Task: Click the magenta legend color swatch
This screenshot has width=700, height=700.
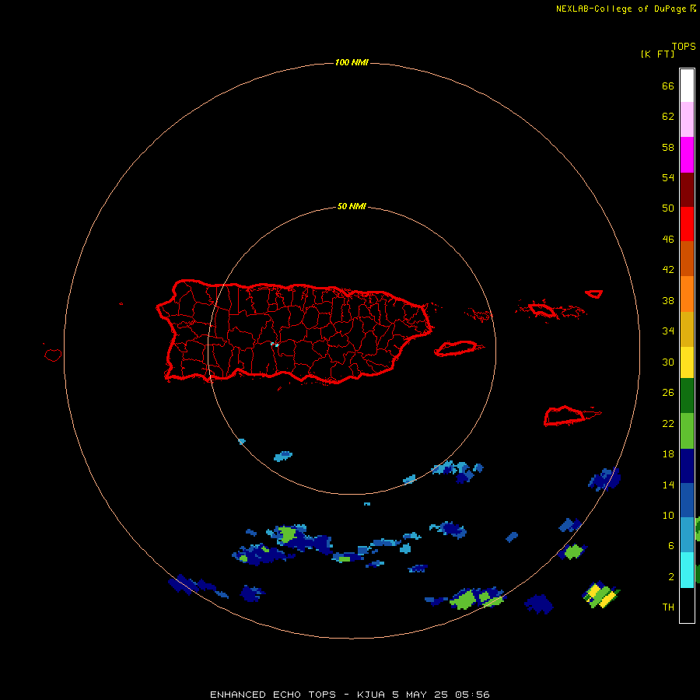Action: tap(687, 155)
